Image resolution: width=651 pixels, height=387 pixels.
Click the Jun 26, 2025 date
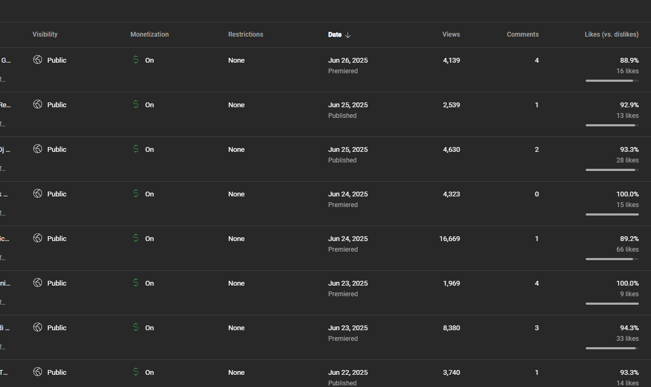[x=348, y=61]
